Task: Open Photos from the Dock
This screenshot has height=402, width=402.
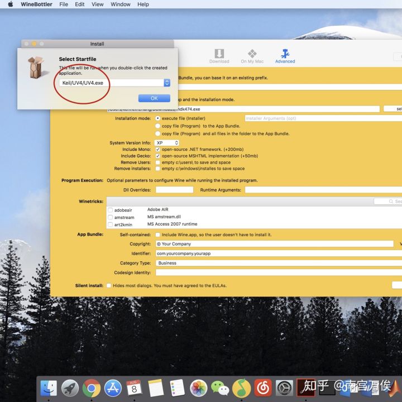Action: (198, 388)
